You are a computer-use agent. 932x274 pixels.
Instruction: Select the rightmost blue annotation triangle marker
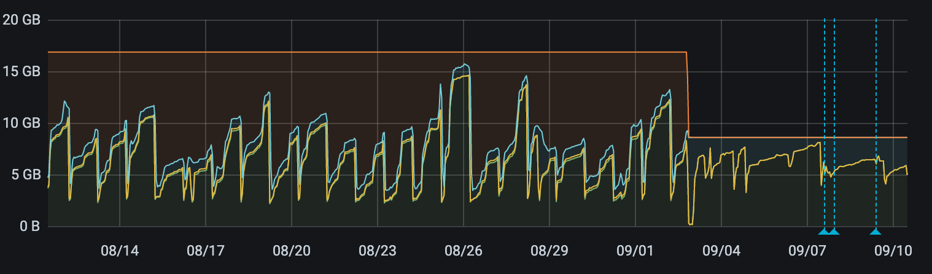pyautogui.click(x=876, y=232)
